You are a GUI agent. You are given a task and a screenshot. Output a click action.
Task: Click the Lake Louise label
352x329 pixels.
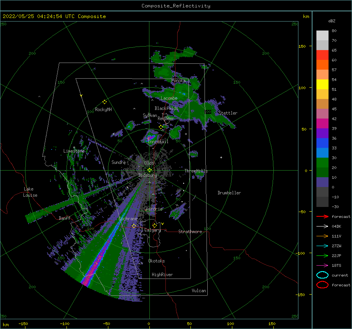coord(30,192)
